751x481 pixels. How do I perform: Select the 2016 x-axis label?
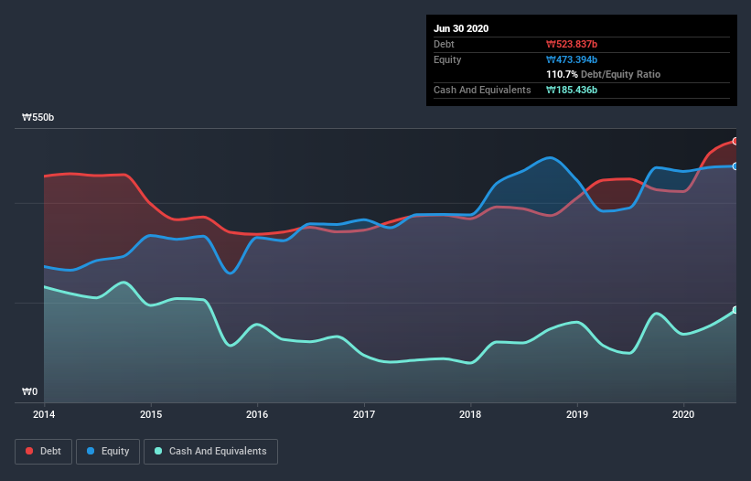pyautogui.click(x=257, y=414)
